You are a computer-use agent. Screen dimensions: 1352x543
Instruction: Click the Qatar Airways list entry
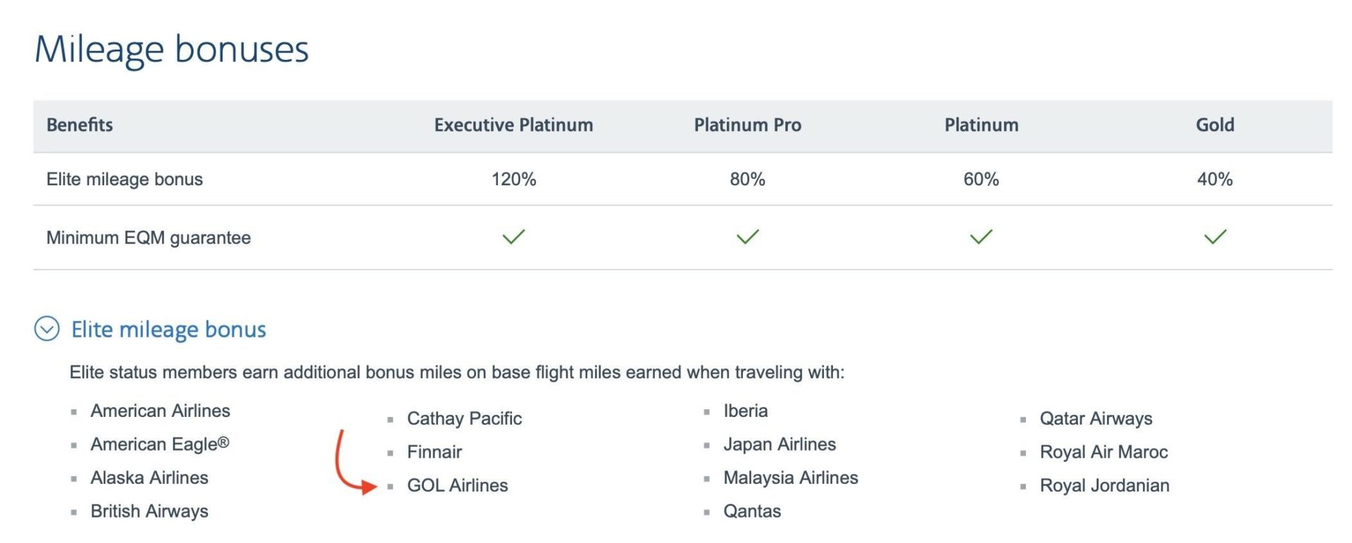pos(1096,418)
